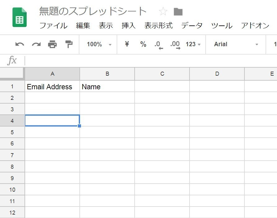Open the Google Sheets home icon
This screenshot has height=218, width=277.
tap(20, 17)
